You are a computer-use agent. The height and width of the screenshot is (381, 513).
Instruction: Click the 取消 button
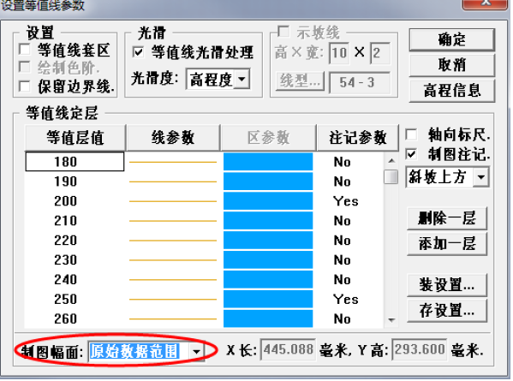[452, 65]
